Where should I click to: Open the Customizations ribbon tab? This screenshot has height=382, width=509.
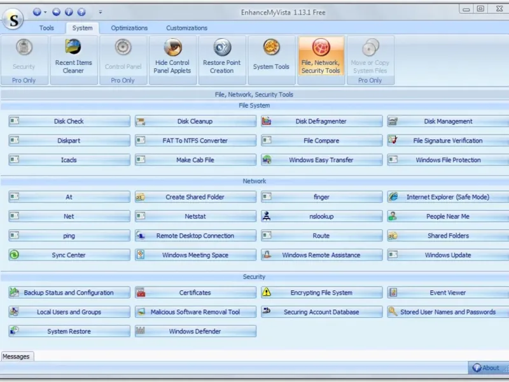186,28
